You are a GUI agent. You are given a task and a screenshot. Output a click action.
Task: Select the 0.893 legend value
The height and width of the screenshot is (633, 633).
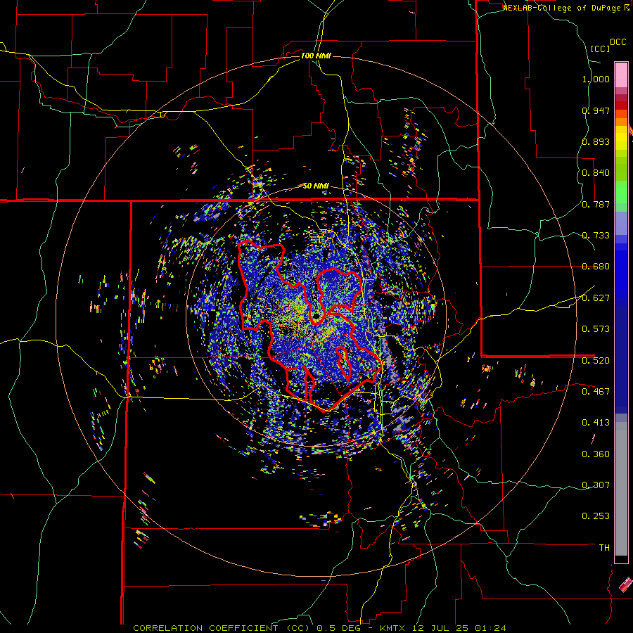point(596,141)
